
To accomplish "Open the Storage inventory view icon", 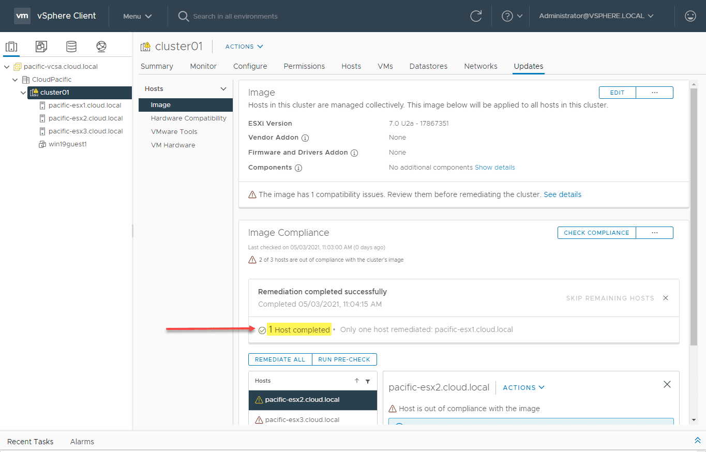I will point(71,47).
